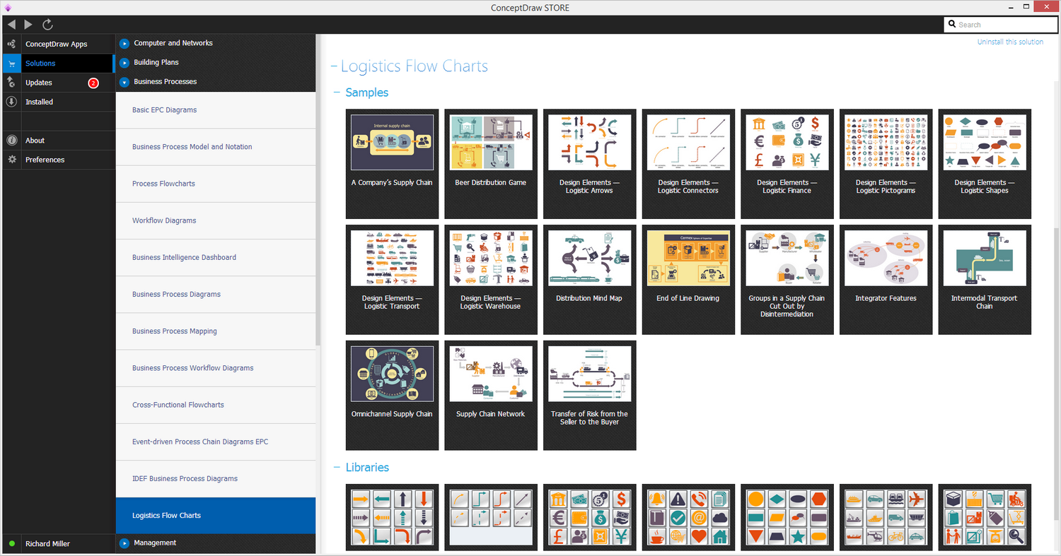Click the About info icon

point(11,141)
